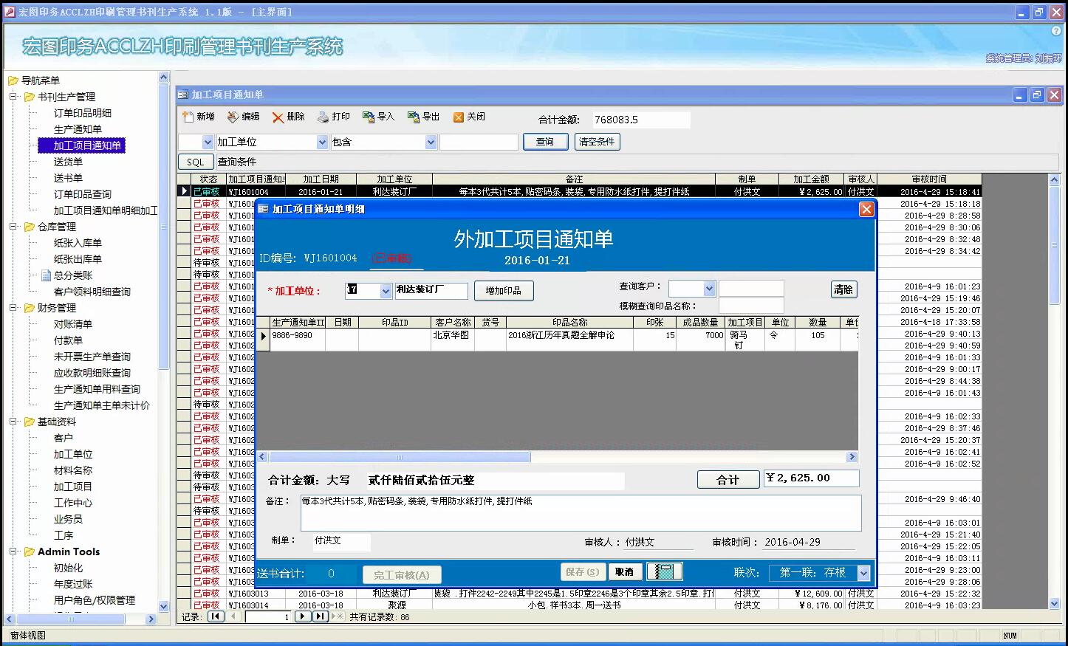This screenshot has width=1068, height=646.
Task: Click the record row arrow indicator marker
Action: click(x=183, y=190)
